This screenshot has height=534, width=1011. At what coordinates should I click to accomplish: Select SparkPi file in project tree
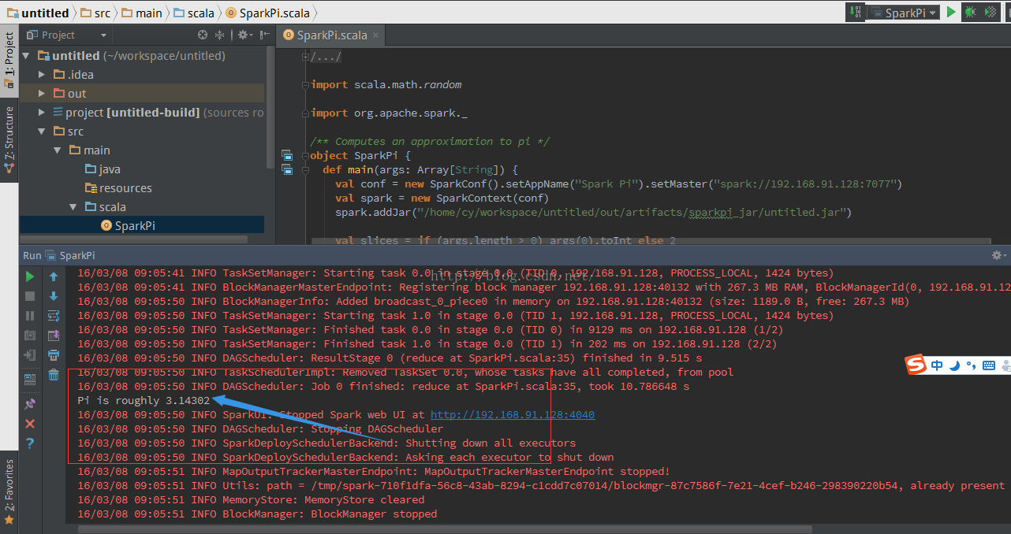tap(128, 226)
